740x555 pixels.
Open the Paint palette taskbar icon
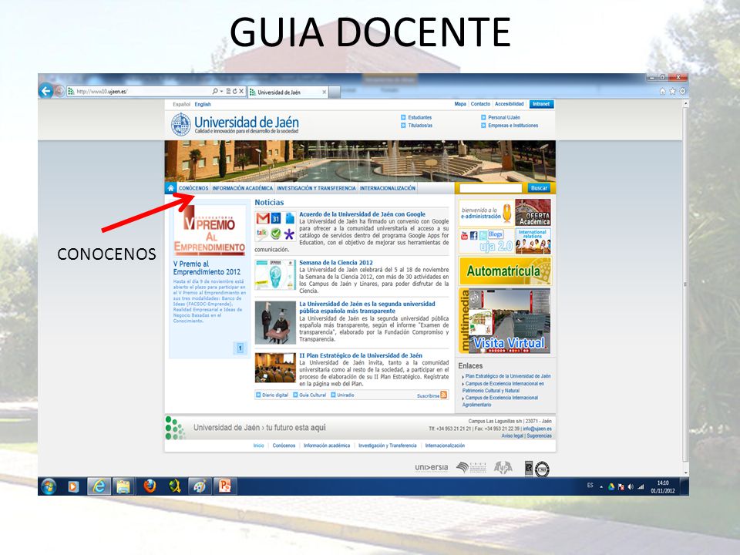pyautogui.click(x=200, y=486)
